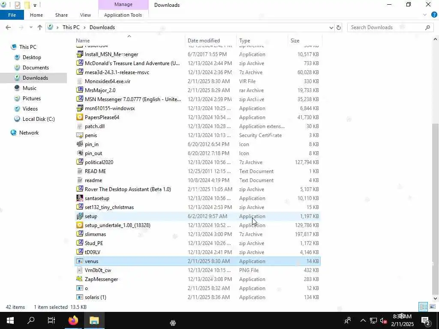The image size is (439, 329).
Task: Select the political2020 archive
Action: [197, 162]
